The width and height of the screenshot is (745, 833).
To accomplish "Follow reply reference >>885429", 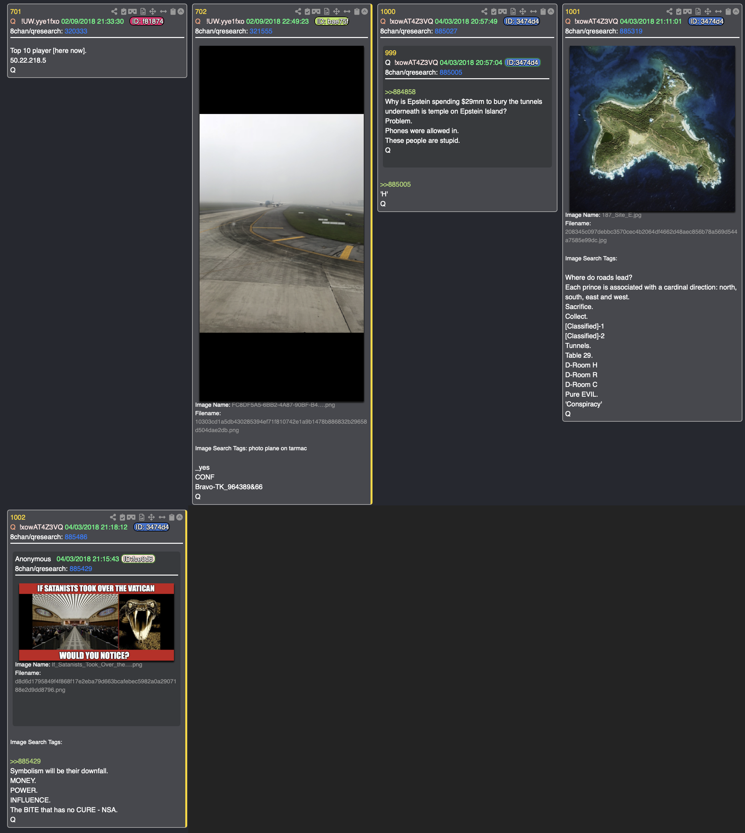I will coord(25,761).
